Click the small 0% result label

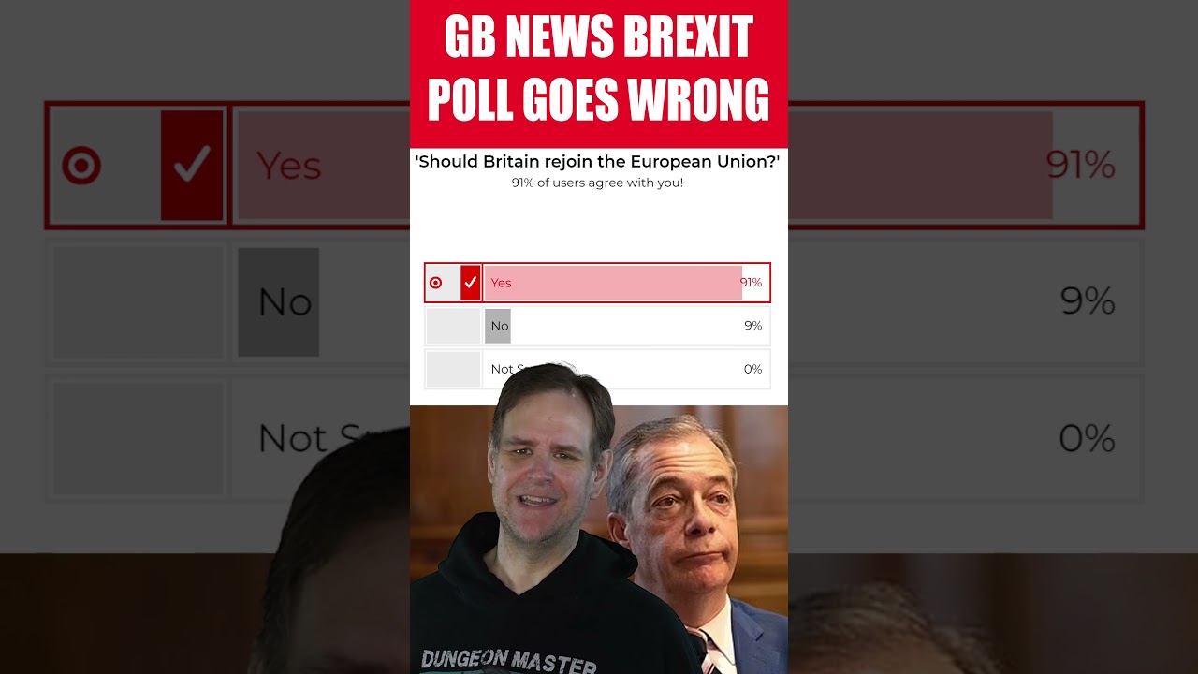coord(753,369)
